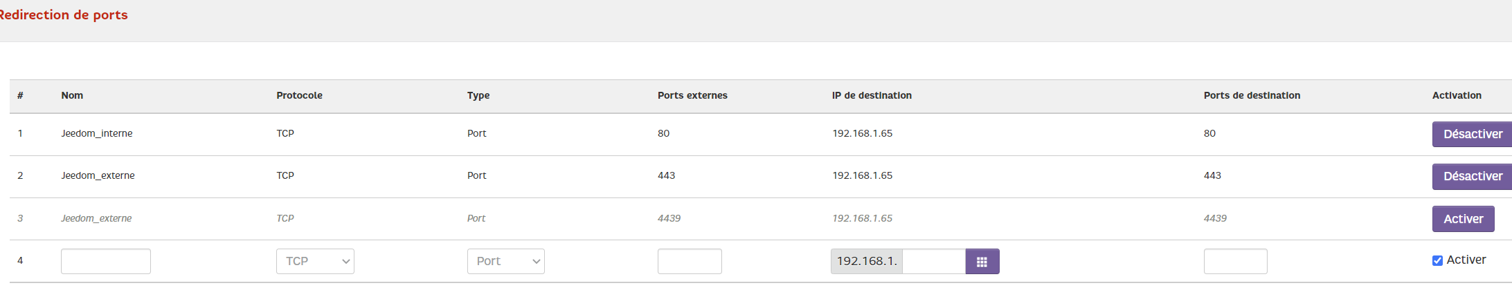The width and height of the screenshot is (1512, 290).
Task: Click the destination IP last octet field
Action: (x=933, y=262)
